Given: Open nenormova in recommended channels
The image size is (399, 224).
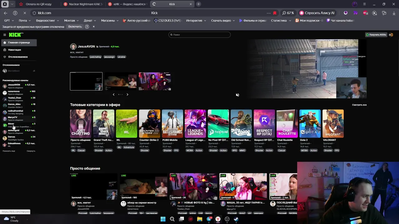Looking at the screenshot, I should click(x=19, y=93).
